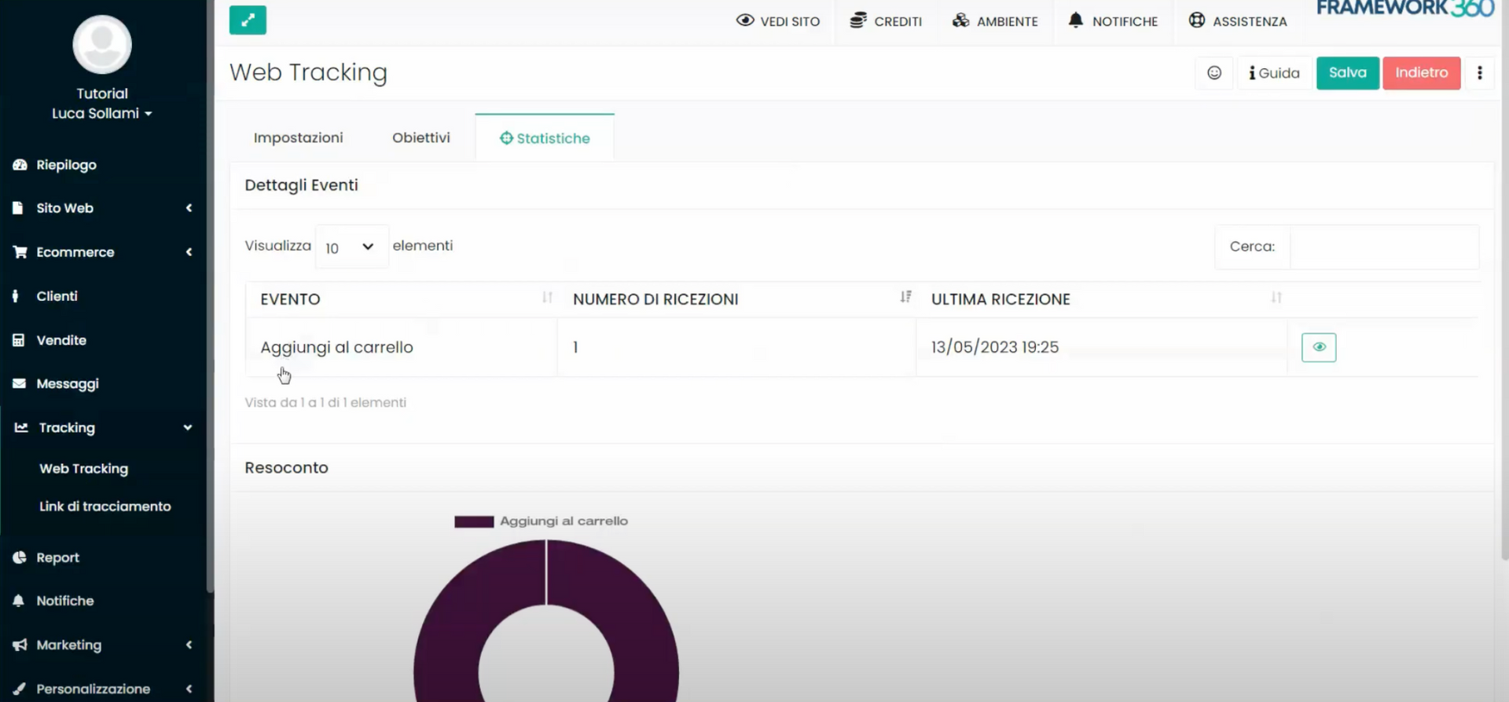Click the Report pie chart icon
This screenshot has height=702, width=1509.
[20, 558]
